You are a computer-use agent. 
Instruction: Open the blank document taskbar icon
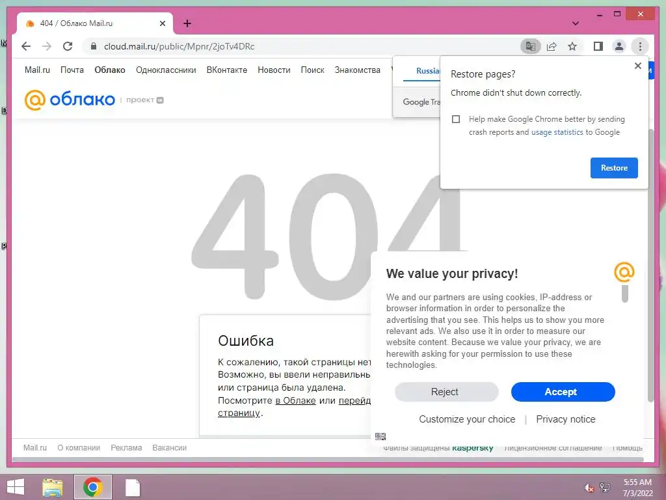coord(133,487)
